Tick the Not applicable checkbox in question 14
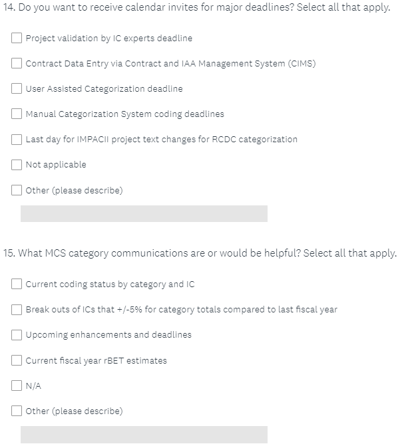This screenshot has height=448, width=408. point(17,164)
